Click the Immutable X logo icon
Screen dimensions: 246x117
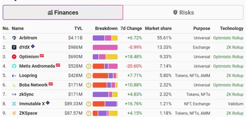tap(14, 104)
